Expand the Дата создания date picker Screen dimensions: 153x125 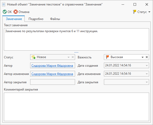point(147,65)
